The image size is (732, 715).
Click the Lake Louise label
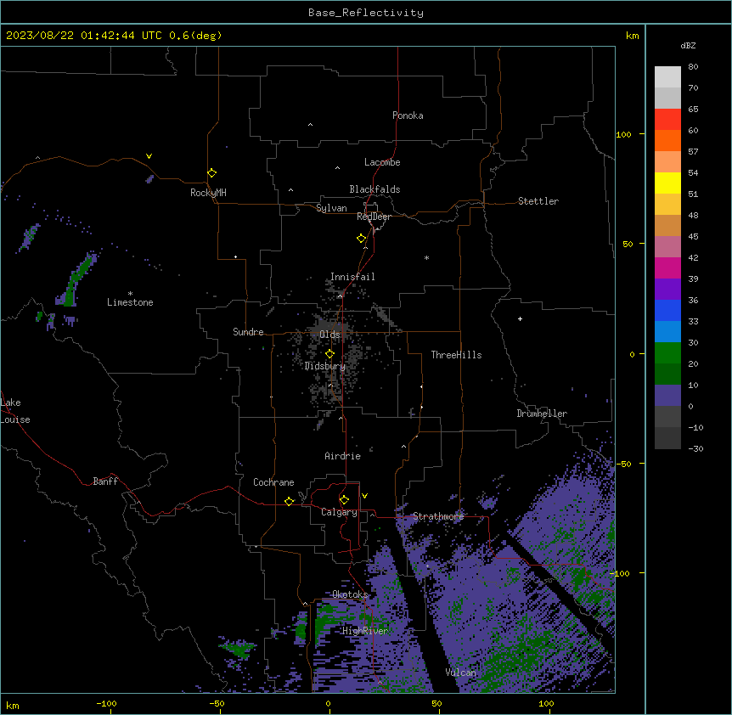[15, 411]
